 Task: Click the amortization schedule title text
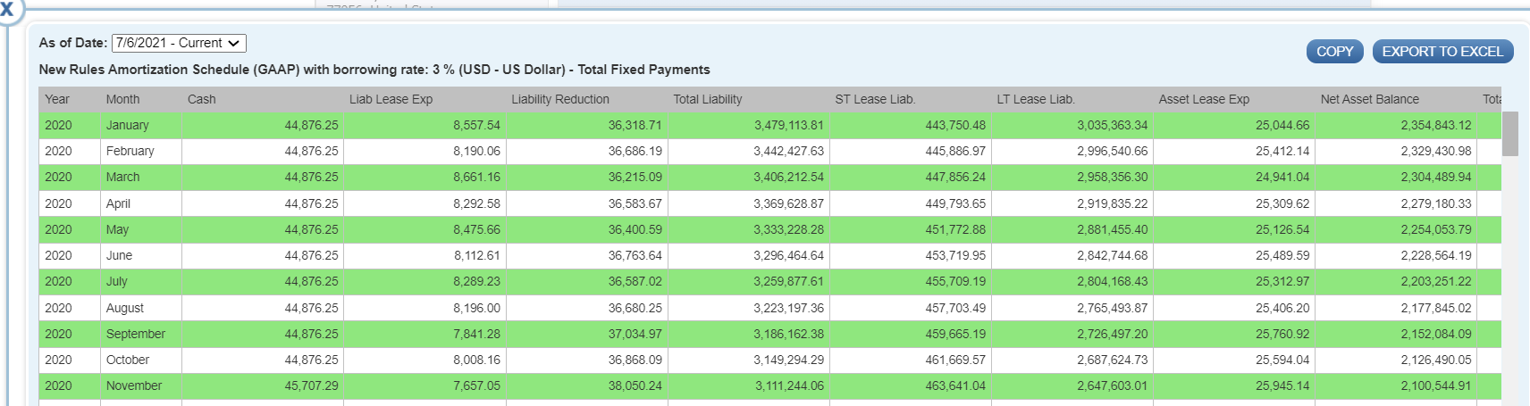pyautogui.click(x=374, y=70)
